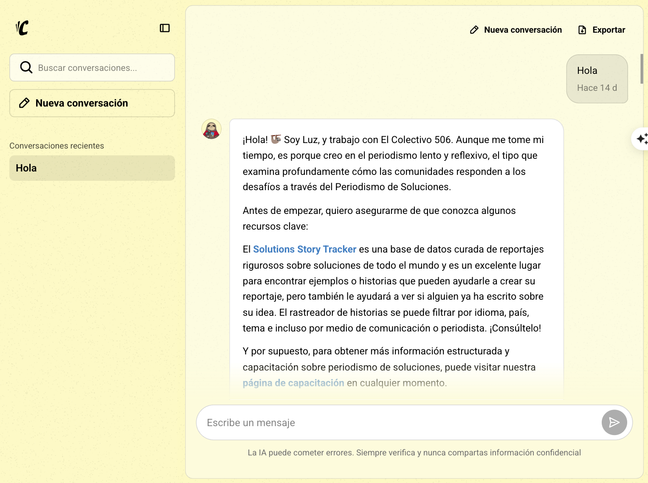Open the sparkle AI icon on the right edge
The image size is (648, 483).
(x=642, y=139)
